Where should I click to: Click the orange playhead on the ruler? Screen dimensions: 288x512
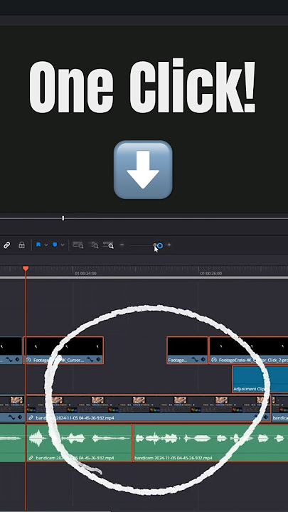click(x=26, y=268)
